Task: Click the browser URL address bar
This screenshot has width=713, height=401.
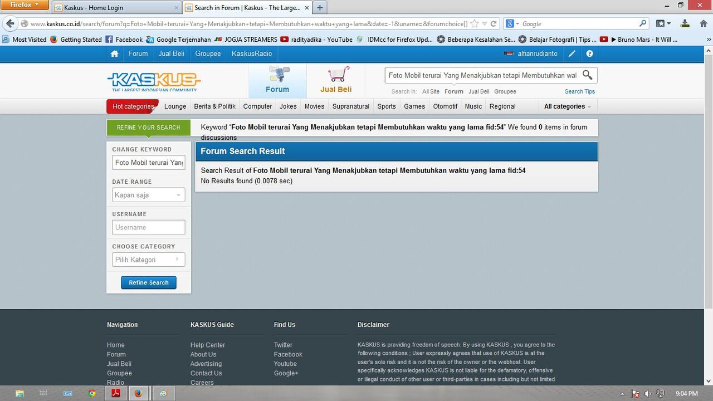Action: click(x=248, y=24)
